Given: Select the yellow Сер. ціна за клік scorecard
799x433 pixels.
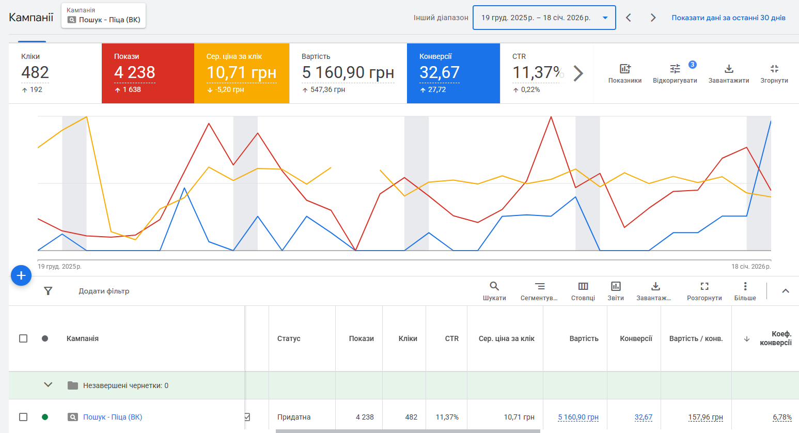Looking at the screenshot, I should [242, 73].
